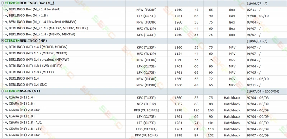287x139 pixels.
Task: Open magnifier for XSARA (N1) 1.8 i Aut.
Action: [6, 123]
